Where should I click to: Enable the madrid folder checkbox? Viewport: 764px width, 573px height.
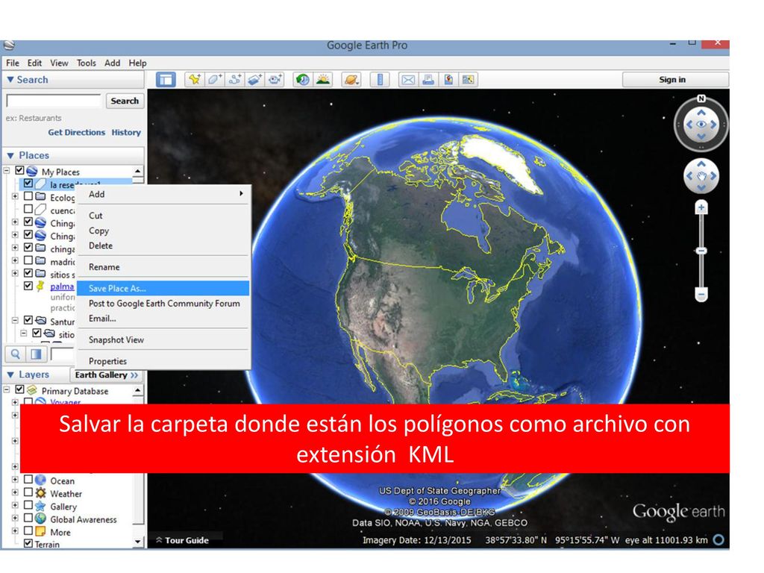[x=28, y=260]
